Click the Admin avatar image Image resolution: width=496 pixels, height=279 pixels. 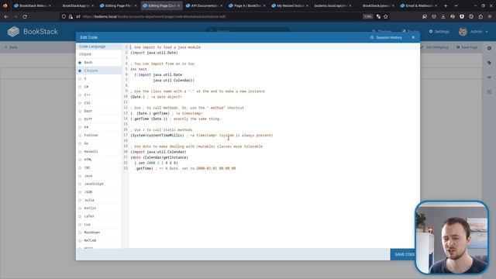(x=463, y=32)
